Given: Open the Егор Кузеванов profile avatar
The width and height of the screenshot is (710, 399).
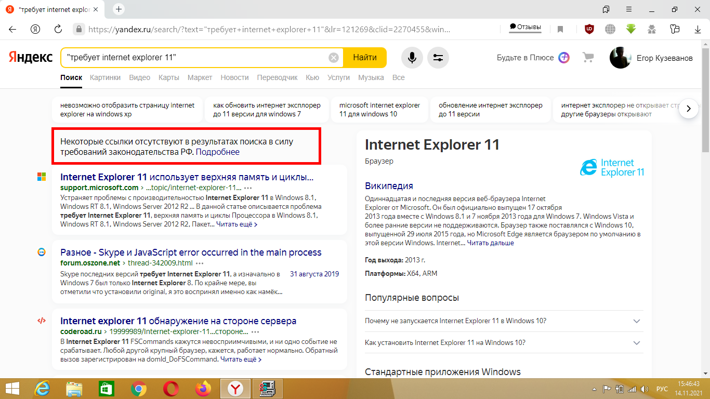Looking at the screenshot, I should (x=621, y=58).
